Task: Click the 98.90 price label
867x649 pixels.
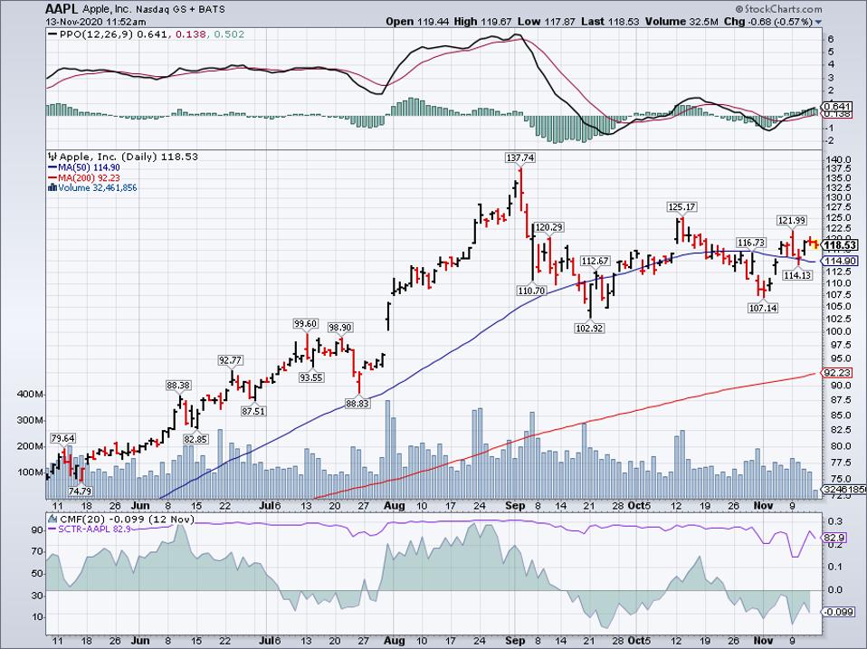Action: point(340,328)
